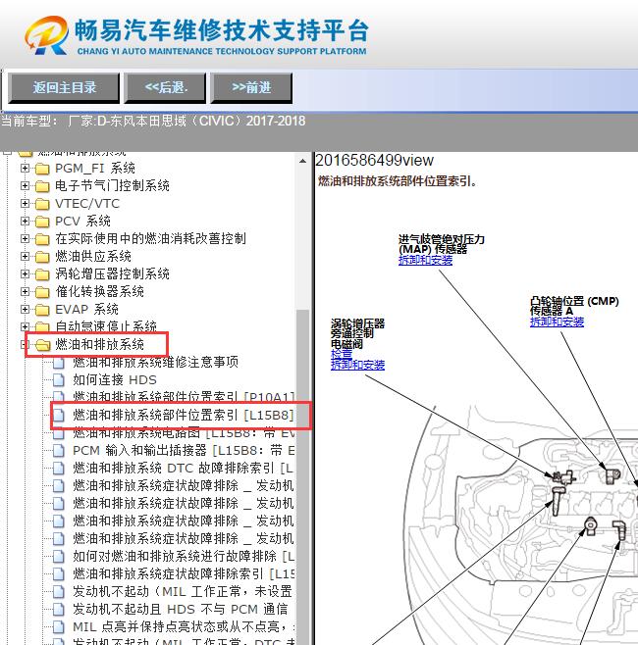Click document icon for MIL 点亮并保持点亮状态
Screen dimensions: 638x645
click(59, 627)
